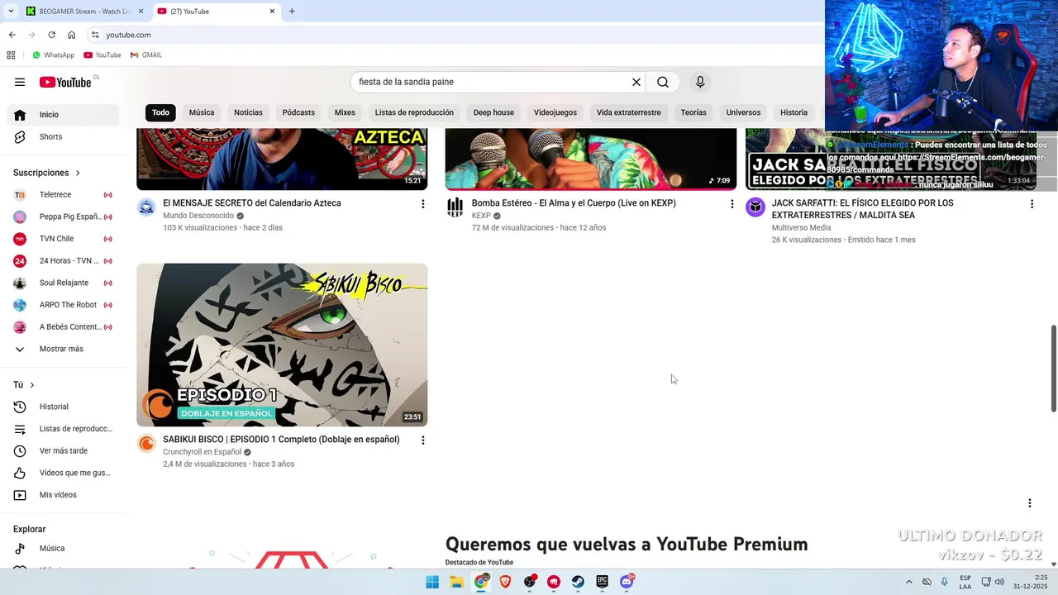Open the YouTube hamburger guide menu
Image resolution: width=1058 pixels, height=595 pixels.
[x=20, y=82]
